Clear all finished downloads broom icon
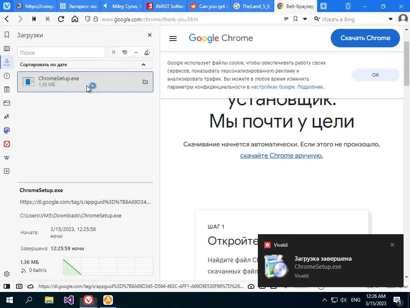 147,53
